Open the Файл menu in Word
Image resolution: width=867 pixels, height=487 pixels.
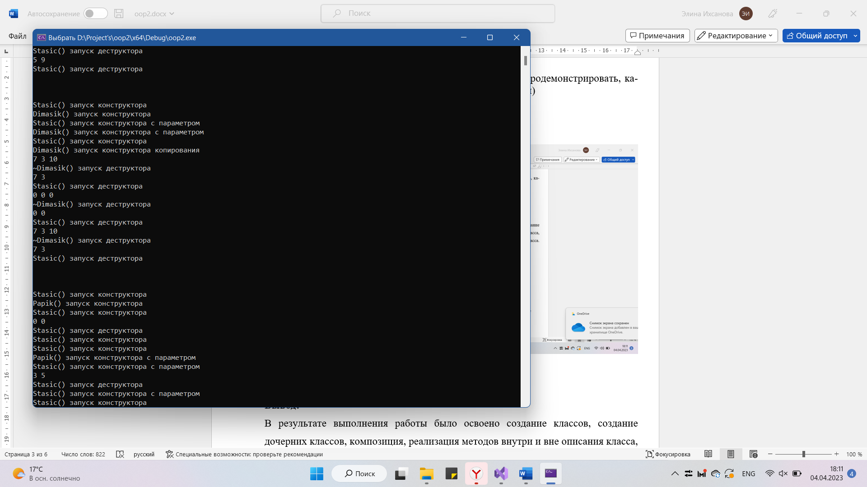click(17, 36)
